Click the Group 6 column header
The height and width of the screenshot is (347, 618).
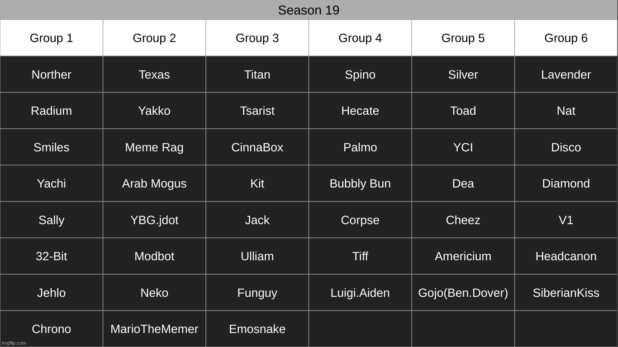click(566, 38)
